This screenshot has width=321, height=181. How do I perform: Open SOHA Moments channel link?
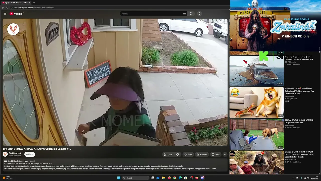click(x=290, y=62)
